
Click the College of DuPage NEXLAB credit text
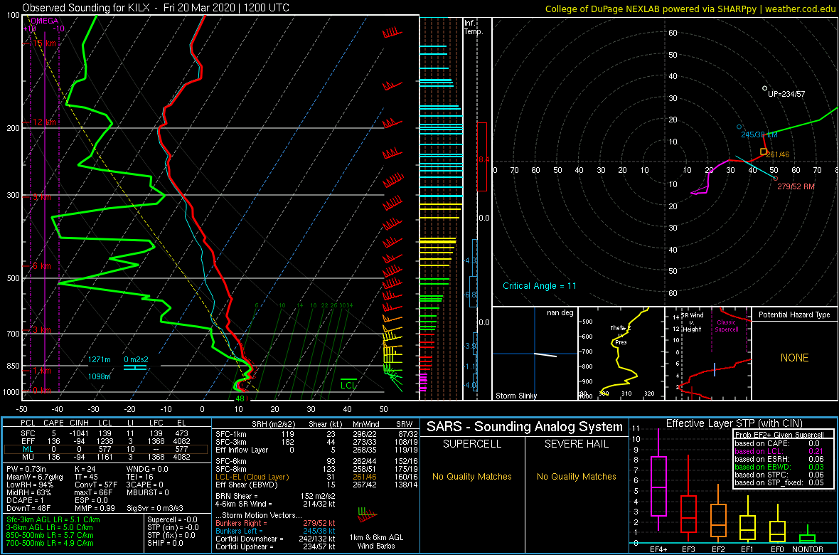point(690,9)
